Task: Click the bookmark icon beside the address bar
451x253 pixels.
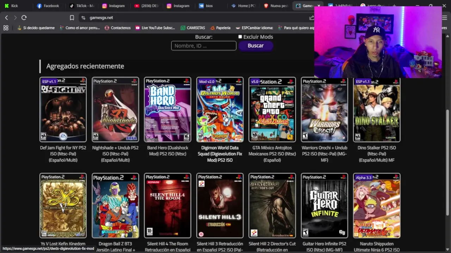Action: [72, 18]
